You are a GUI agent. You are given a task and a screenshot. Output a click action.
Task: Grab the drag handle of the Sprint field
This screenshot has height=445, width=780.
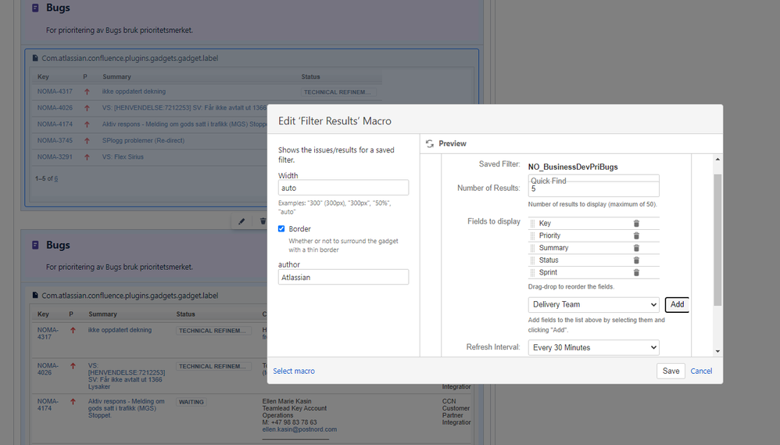[533, 272]
